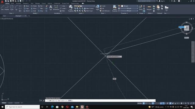Toggle object snap tracking
This screenshot has width=195, height=109.
pos(161,103)
